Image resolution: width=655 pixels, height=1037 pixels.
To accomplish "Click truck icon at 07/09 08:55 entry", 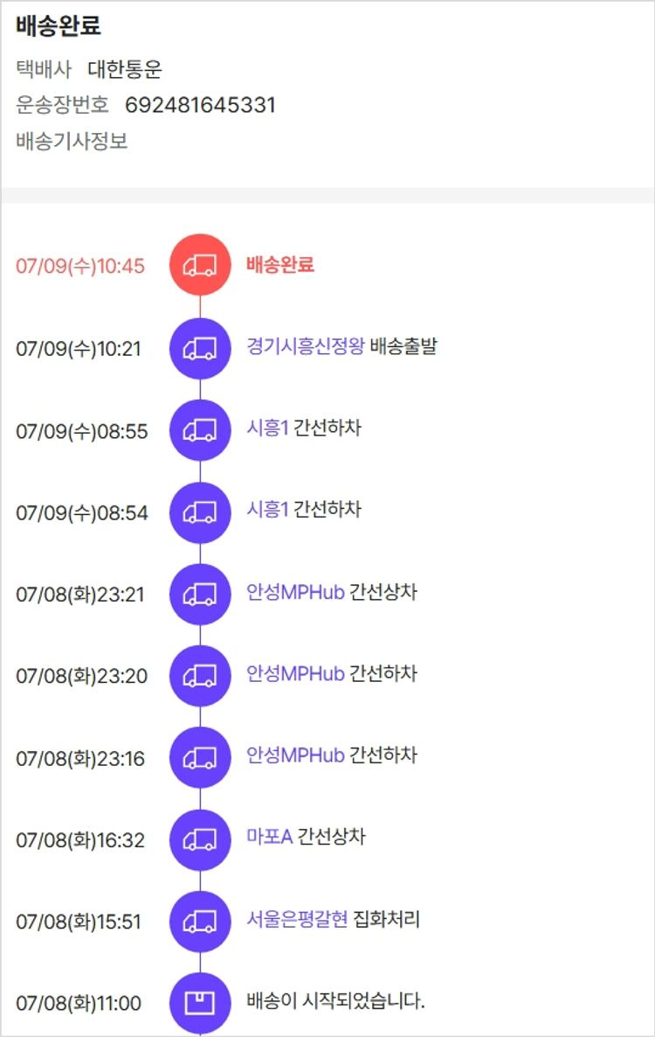I will coord(200,430).
